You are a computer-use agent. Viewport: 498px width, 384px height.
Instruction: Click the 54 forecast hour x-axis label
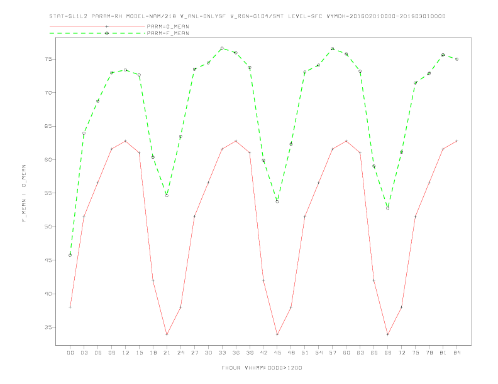(x=319, y=353)
